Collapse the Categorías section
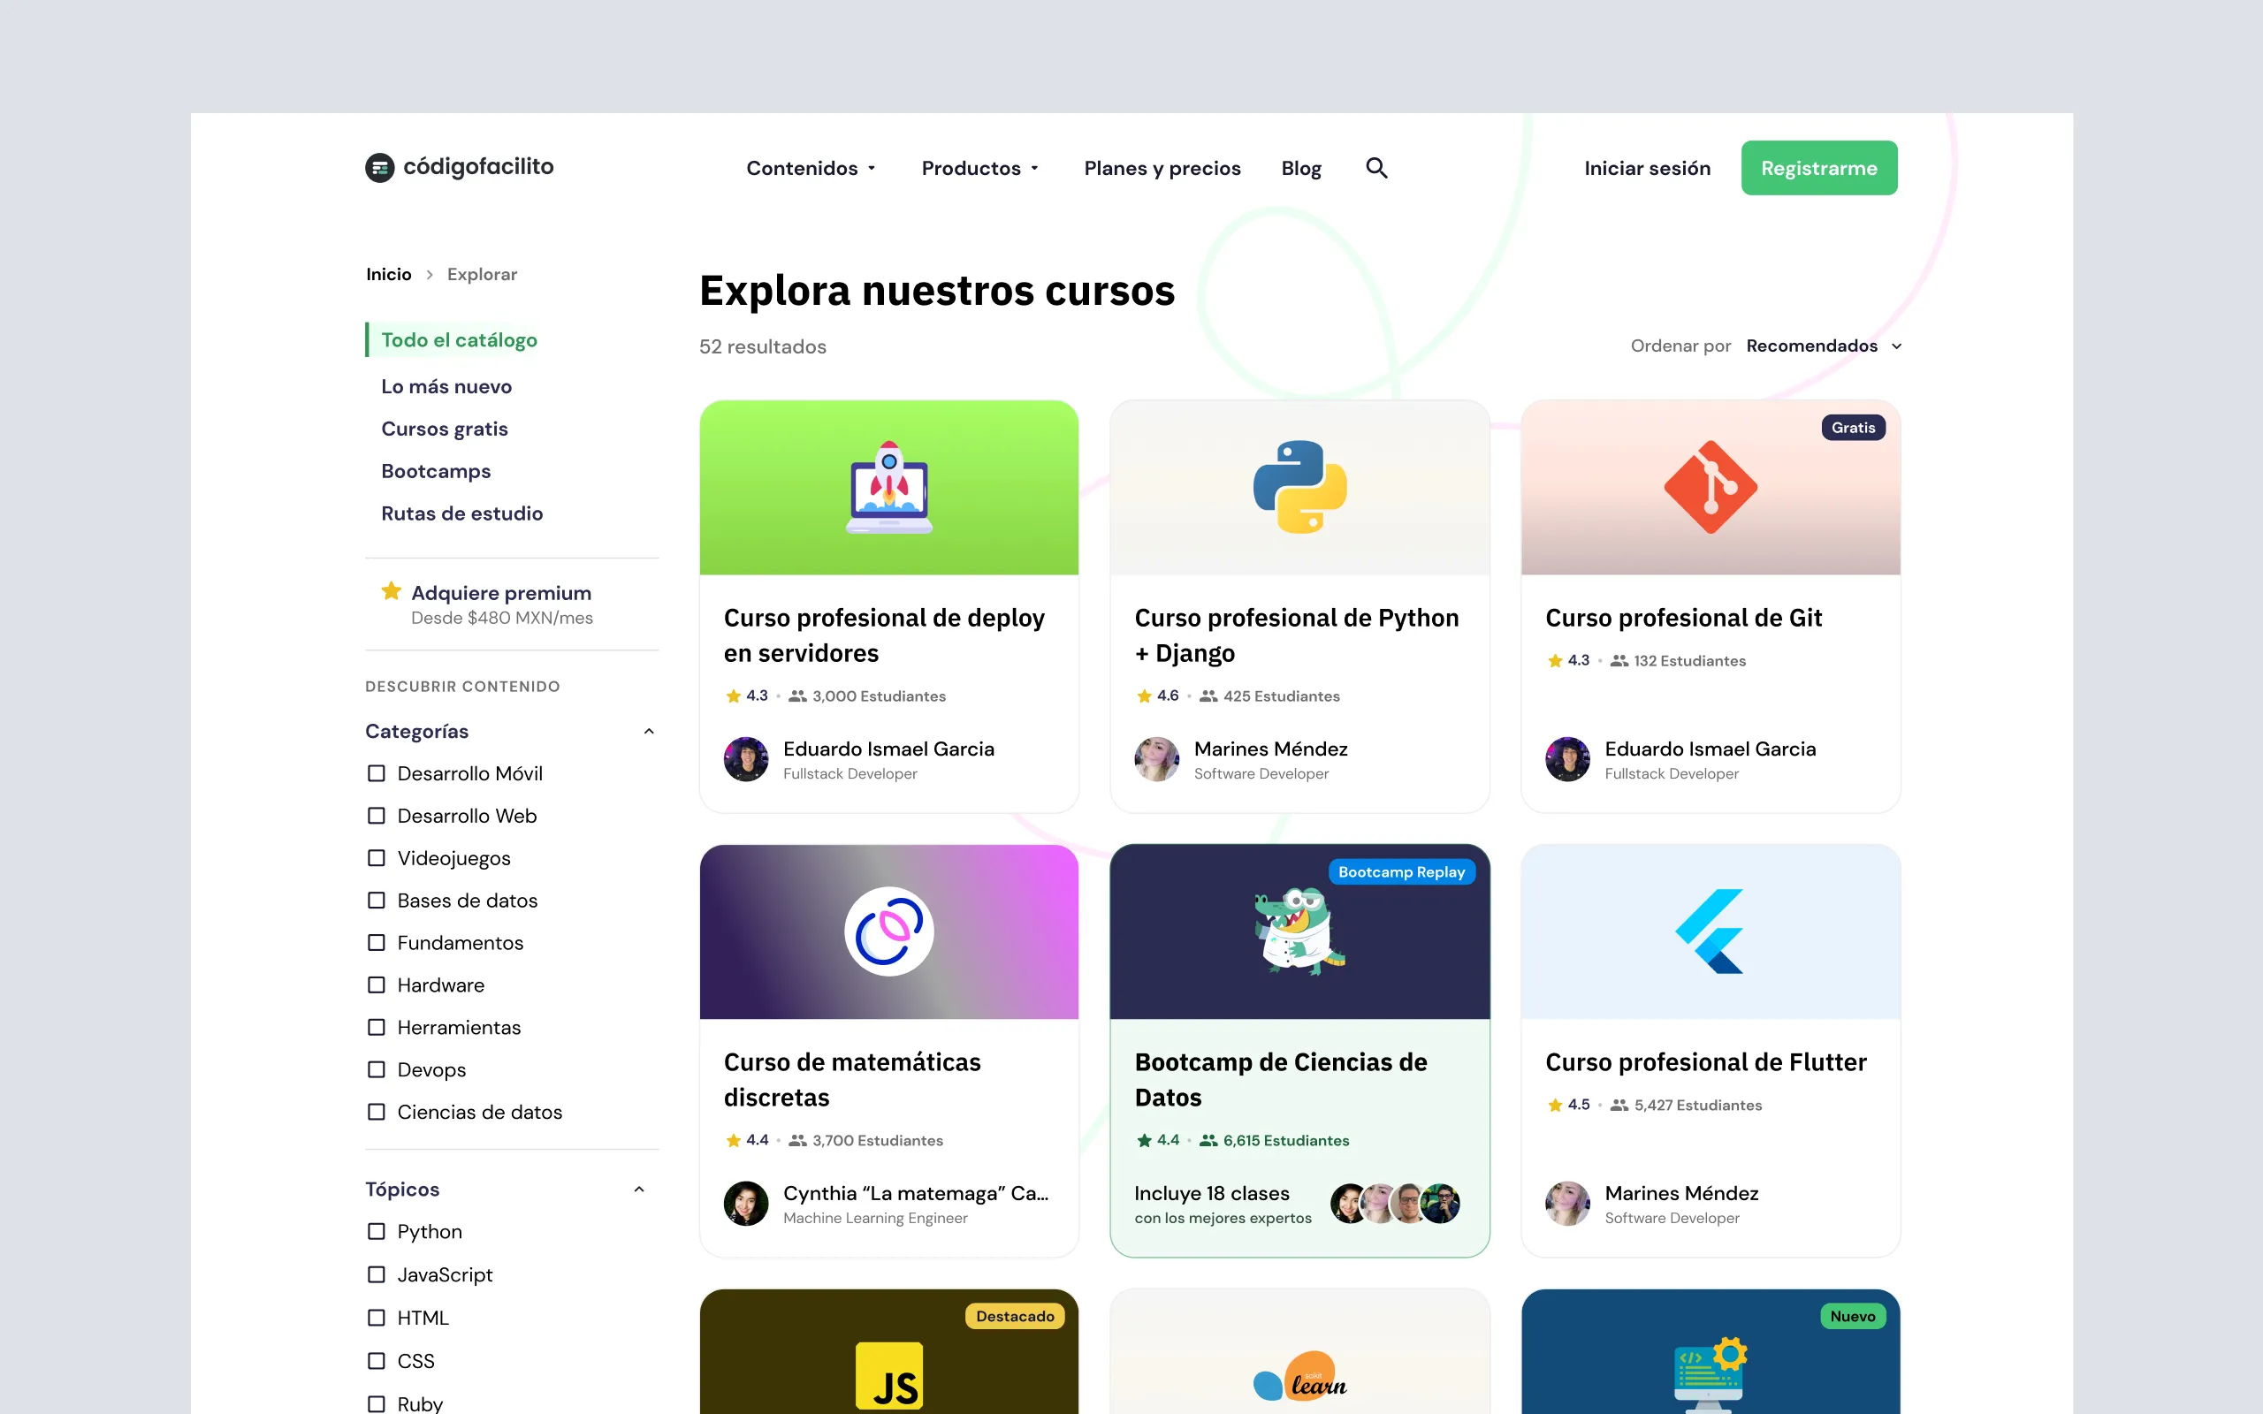Viewport: 2263px width, 1414px height. click(x=648, y=732)
